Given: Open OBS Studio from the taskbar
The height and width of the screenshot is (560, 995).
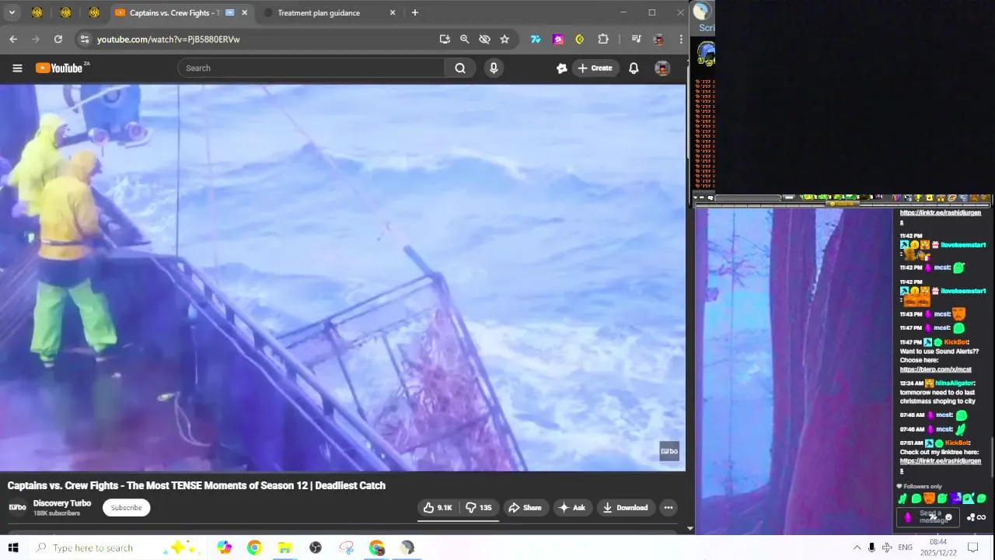Looking at the screenshot, I should coord(315,548).
